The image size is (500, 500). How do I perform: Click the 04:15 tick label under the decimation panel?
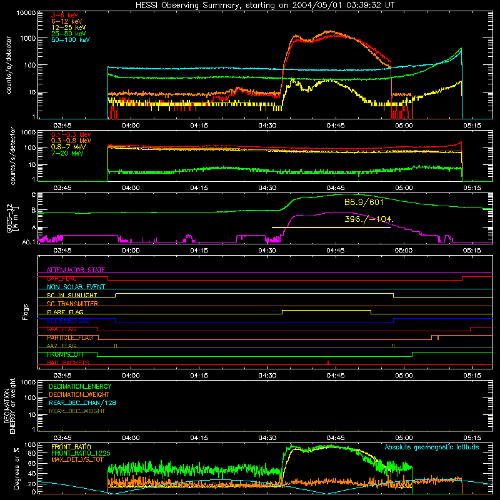pyautogui.click(x=199, y=438)
